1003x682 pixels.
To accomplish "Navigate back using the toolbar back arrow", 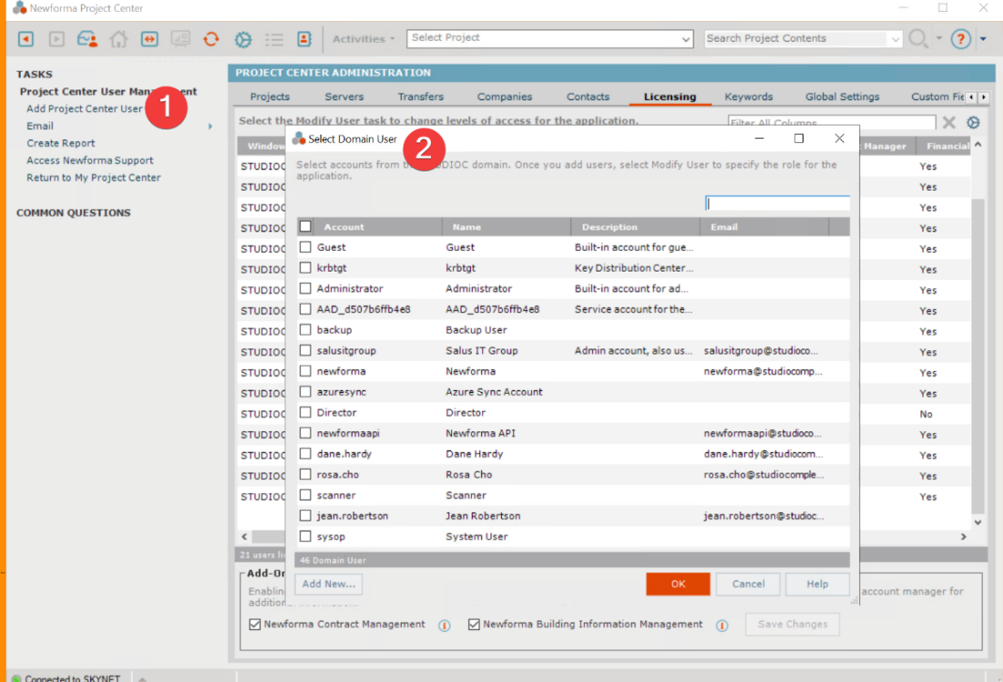I will [25, 39].
